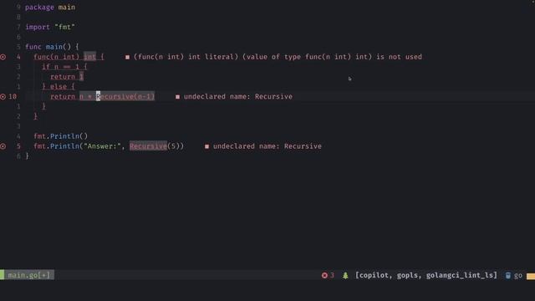The height and width of the screenshot is (301, 535).
Task: Click the Go filetype icon in the statusline
Action: coord(508,275)
